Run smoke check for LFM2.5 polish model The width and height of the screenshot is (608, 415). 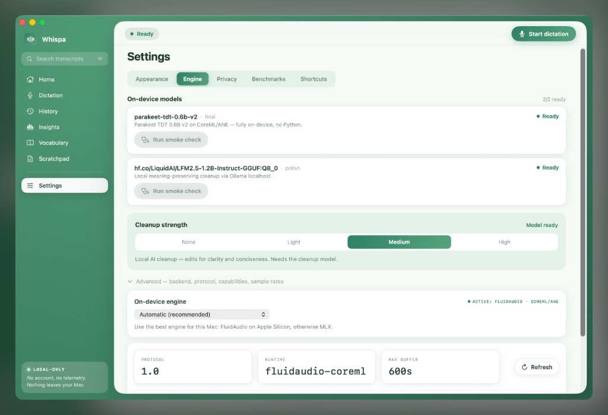coord(171,191)
